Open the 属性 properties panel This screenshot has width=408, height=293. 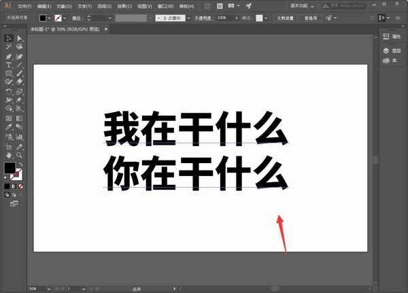point(392,37)
